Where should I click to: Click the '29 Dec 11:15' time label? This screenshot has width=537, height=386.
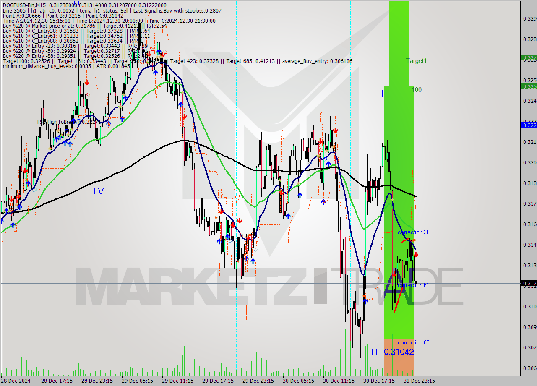(177, 381)
